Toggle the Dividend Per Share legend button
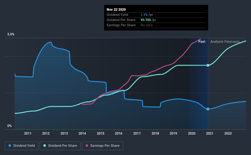 (x=60, y=146)
